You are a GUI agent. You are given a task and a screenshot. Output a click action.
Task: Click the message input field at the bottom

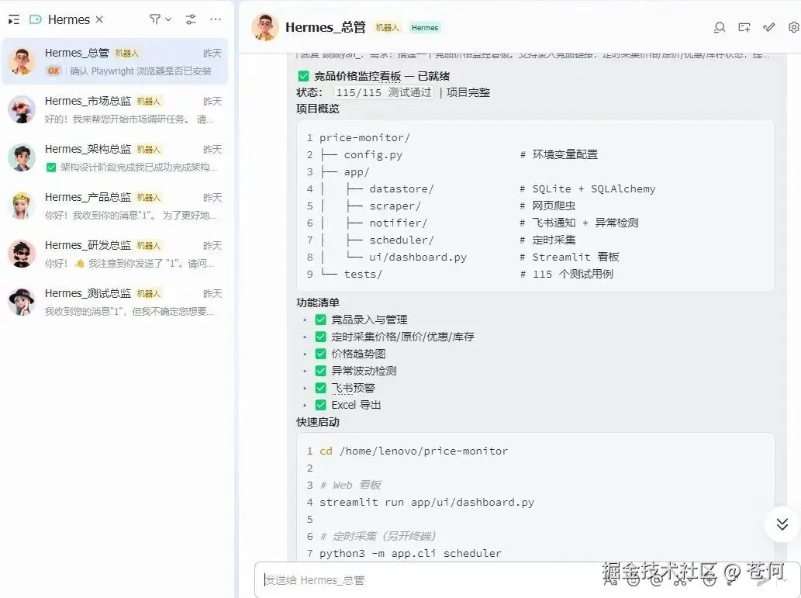[x=426, y=579]
